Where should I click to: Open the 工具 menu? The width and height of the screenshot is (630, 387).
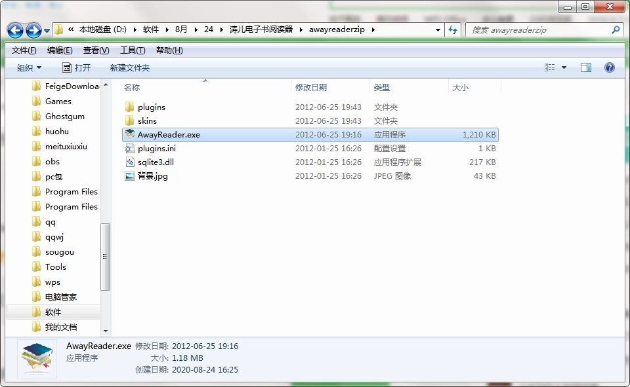tap(133, 50)
